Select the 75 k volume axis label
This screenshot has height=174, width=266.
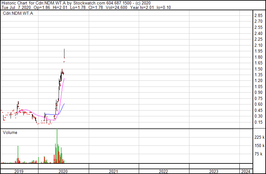[x=259, y=154]
